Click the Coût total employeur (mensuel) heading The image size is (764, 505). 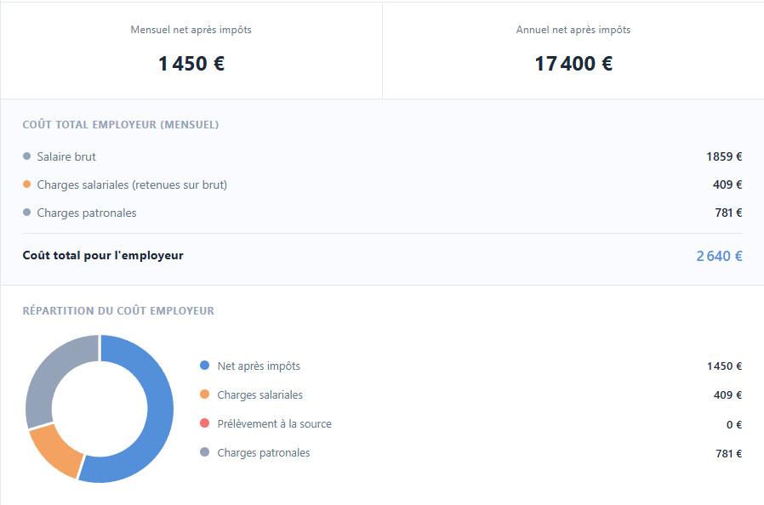coord(121,125)
